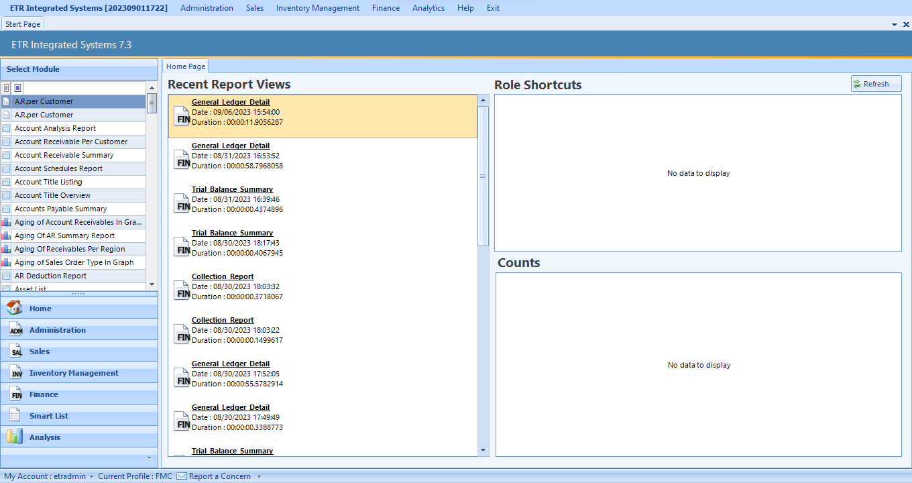This screenshot has height=483, width=912.
Task: Open Inventory Management via its INV icon
Action: [x=16, y=373]
